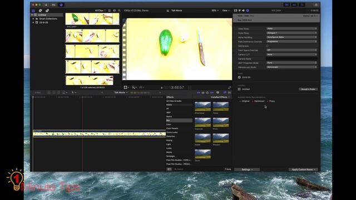
Task: Toggle video skimming in the timeline
Action: [x=199, y=93]
